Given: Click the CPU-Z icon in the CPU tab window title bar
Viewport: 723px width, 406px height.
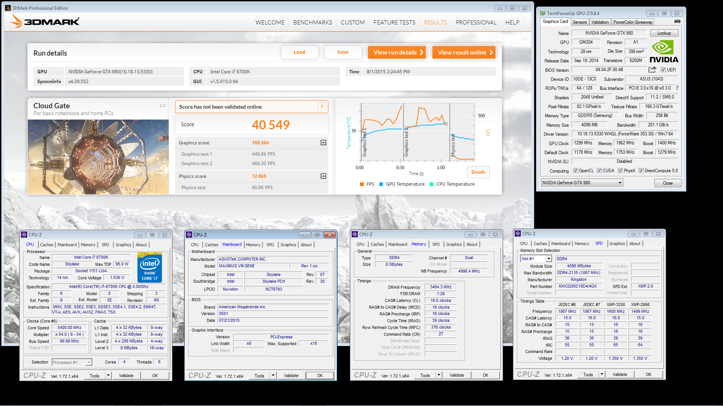Looking at the screenshot, I should (x=24, y=235).
